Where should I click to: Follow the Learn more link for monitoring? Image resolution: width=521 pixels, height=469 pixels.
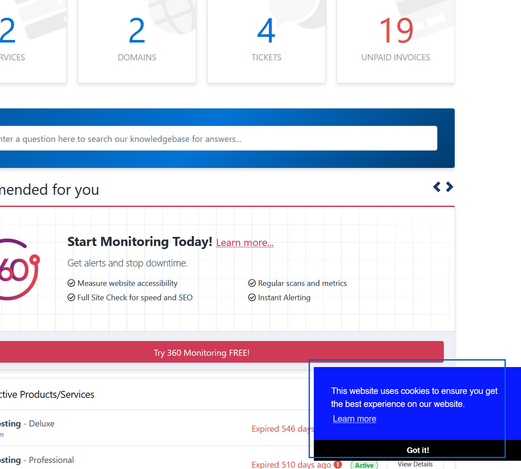point(245,243)
